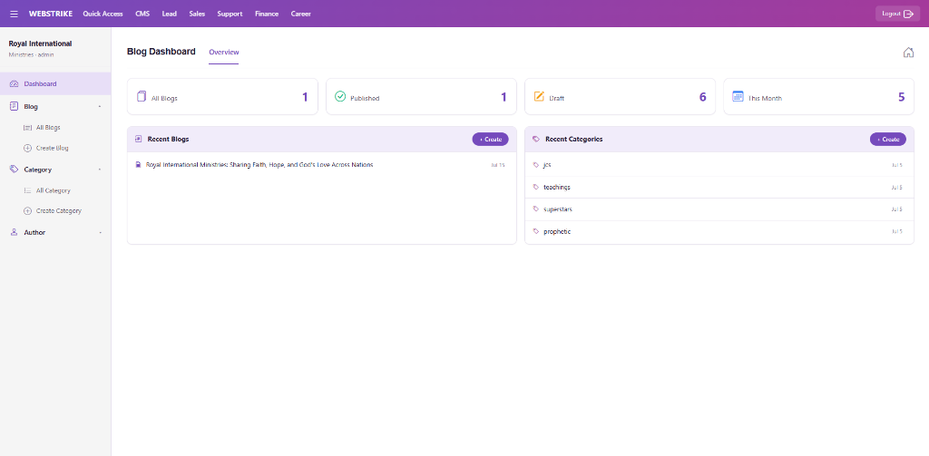Screen dimensions: 929x456
Task: Click the 'Royal International' account name
Action: click(x=40, y=44)
